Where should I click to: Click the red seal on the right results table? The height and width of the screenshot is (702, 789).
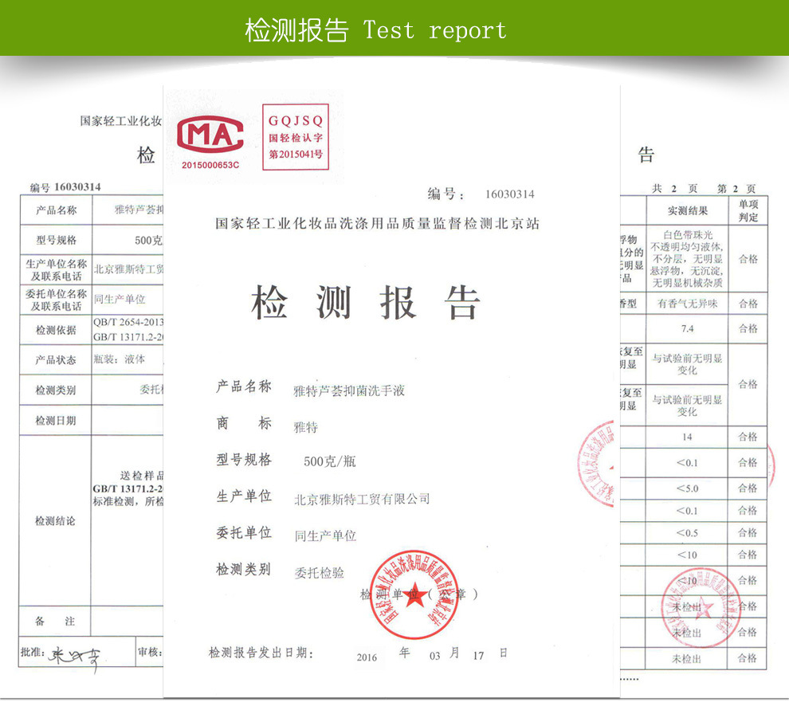coord(701,607)
